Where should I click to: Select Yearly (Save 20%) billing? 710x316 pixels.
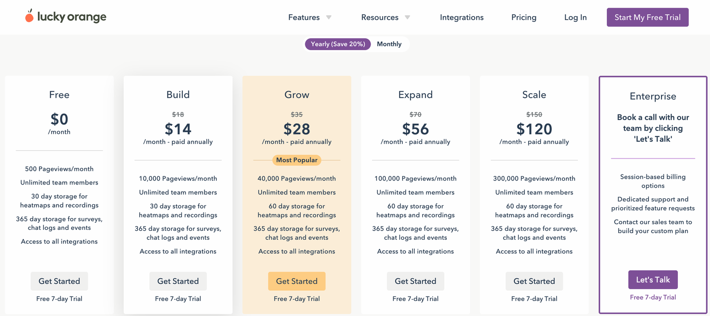coord(338,44)
